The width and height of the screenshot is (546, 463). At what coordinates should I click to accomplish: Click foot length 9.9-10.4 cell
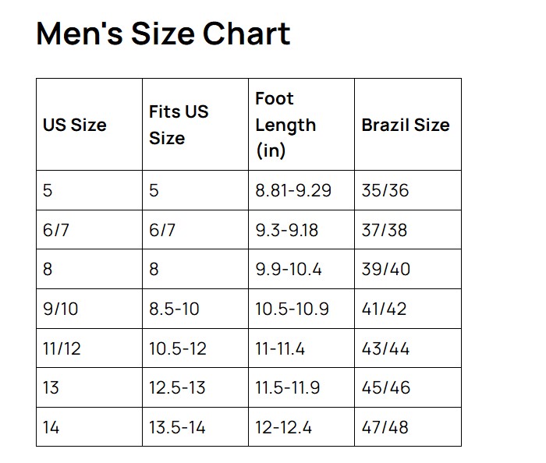click(x=289, y=270)
